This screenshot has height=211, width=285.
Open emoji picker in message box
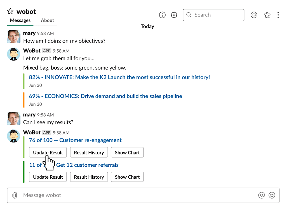pyautogui.click(x=272, y=195)
